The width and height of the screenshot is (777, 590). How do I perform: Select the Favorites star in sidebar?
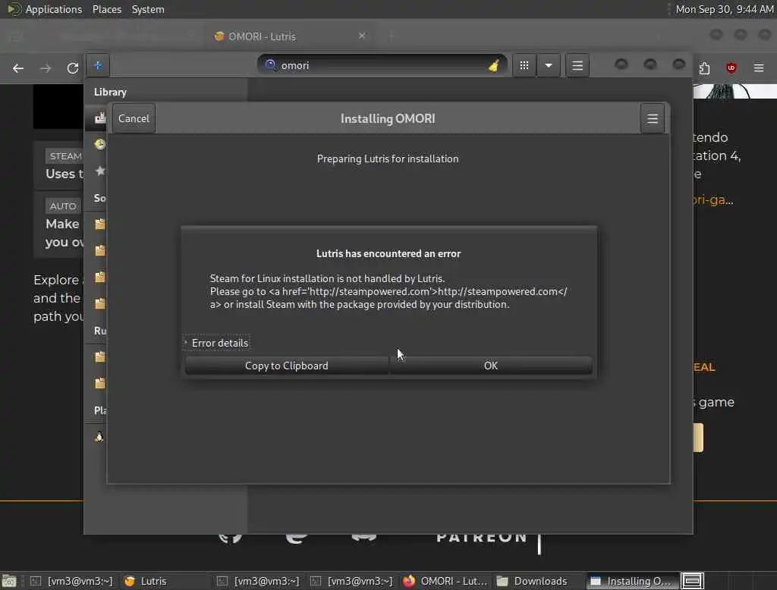tap(100, 171)
